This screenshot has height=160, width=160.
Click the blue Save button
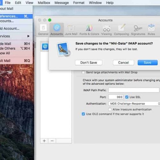click(148, 62)
